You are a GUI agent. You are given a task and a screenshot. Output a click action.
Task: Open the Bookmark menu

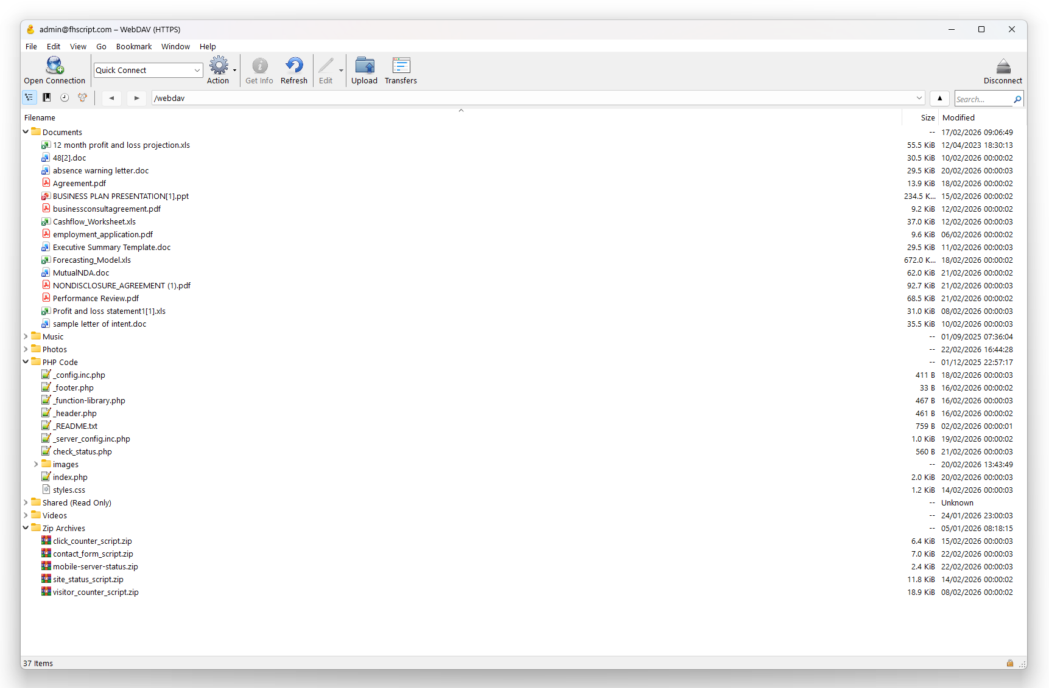point(134,47)
